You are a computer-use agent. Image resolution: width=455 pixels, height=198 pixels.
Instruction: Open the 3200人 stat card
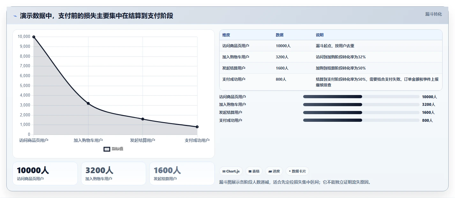(114, 173)
